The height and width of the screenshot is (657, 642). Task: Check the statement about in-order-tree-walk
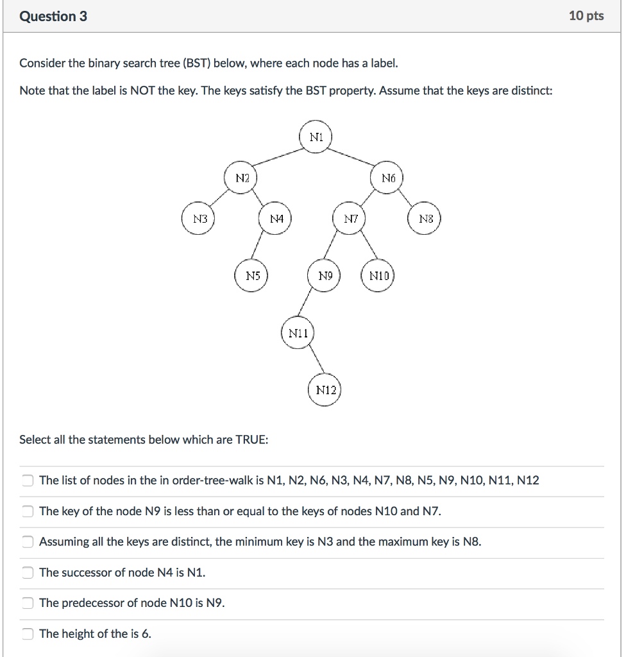(27, 480)
